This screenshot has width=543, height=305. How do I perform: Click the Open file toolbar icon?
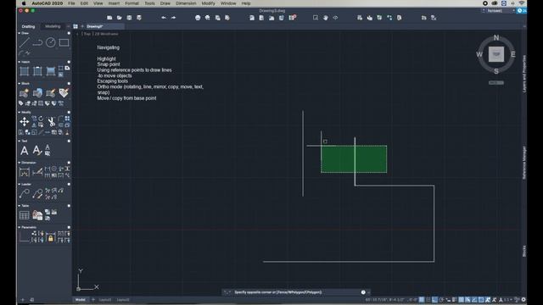119,18
